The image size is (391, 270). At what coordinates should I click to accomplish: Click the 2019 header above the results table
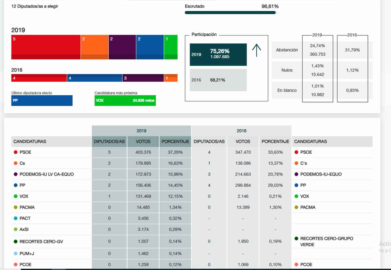(x=141, y=131)
